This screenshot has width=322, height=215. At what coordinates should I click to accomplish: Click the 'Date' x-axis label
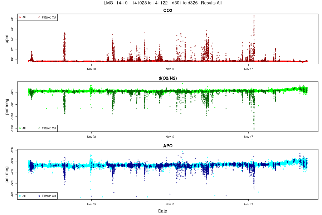click(x=162, y=211)
